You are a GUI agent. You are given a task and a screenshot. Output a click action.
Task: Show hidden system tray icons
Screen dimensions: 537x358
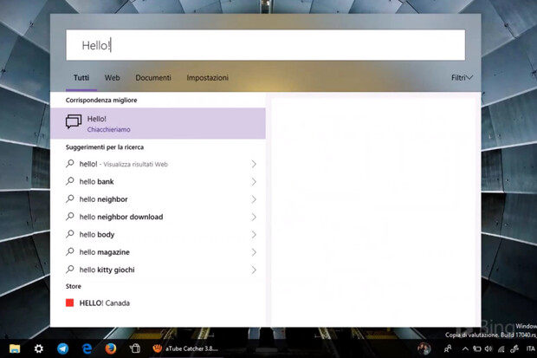click(465, 349)
